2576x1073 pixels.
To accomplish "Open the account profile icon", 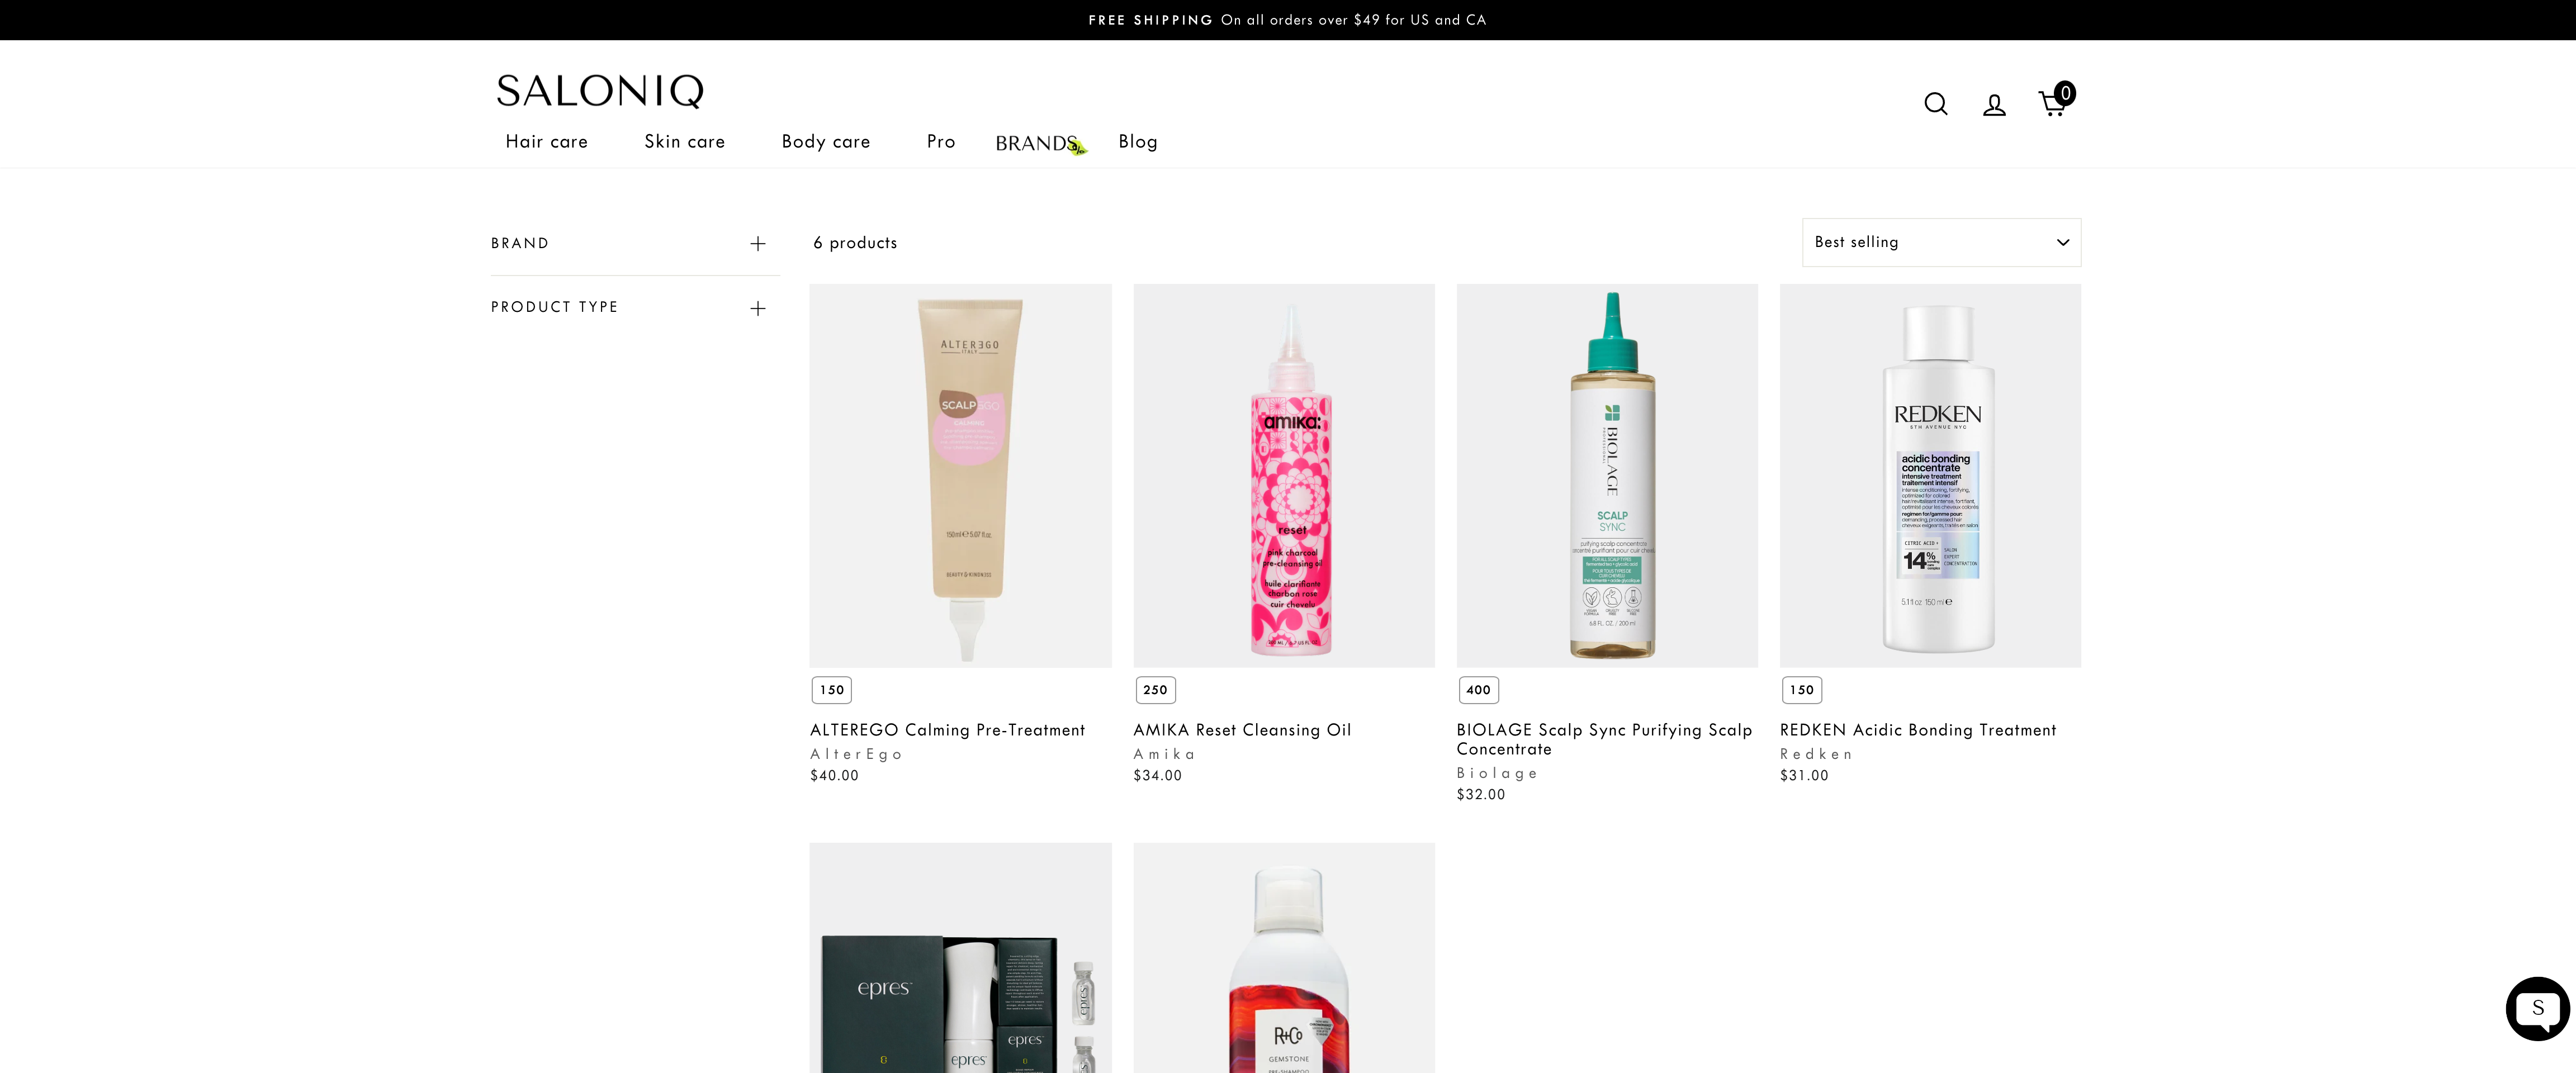I will coord(1994,105).
